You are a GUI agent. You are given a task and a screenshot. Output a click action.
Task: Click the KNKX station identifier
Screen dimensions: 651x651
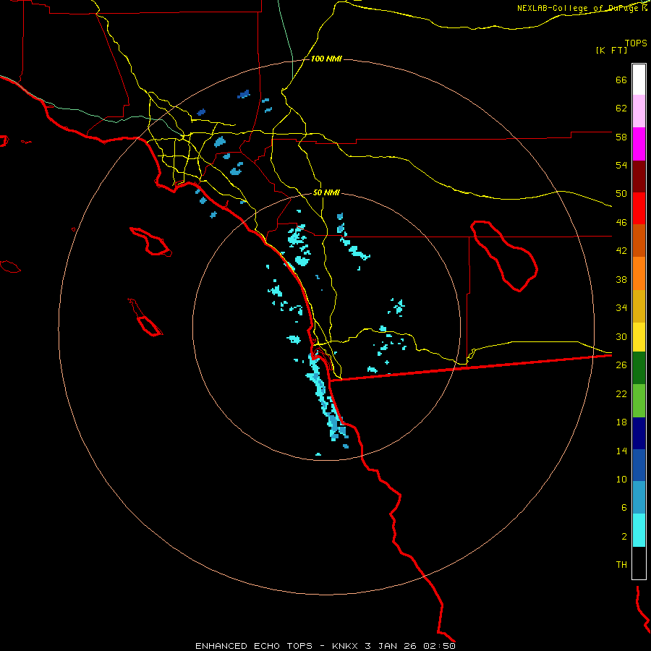(344, 646)
